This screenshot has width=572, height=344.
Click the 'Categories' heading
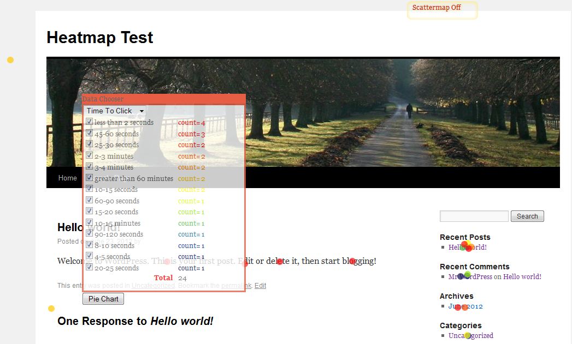pyautogui.click(x=461, y=326)
